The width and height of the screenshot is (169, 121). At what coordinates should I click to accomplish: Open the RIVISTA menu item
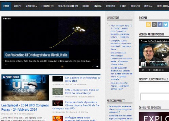pyautogui.click(x=98, y=6)
